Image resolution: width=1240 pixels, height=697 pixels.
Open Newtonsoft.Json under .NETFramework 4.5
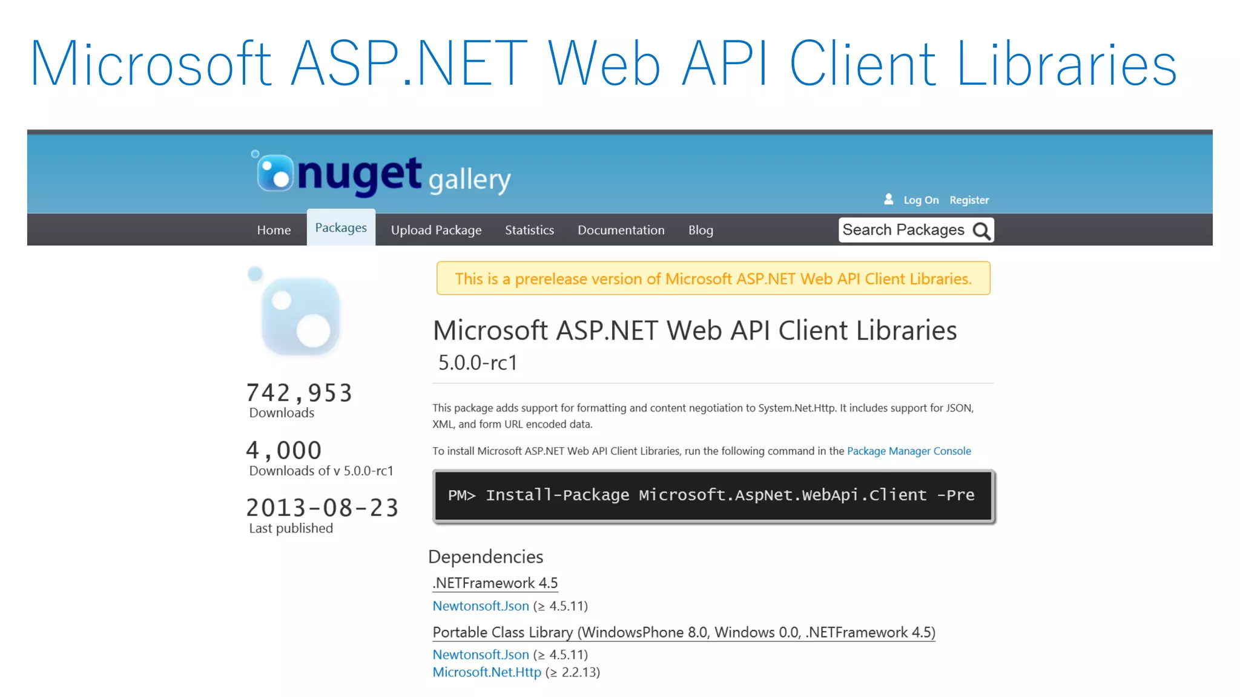tap(481, 606)
